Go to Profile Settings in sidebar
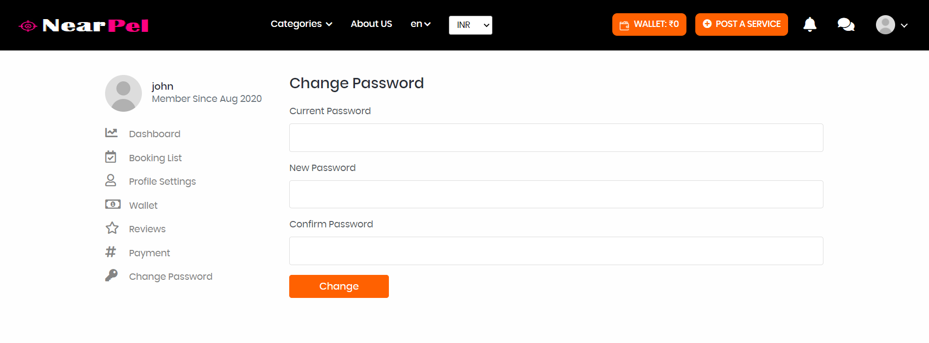 point(162,181)
